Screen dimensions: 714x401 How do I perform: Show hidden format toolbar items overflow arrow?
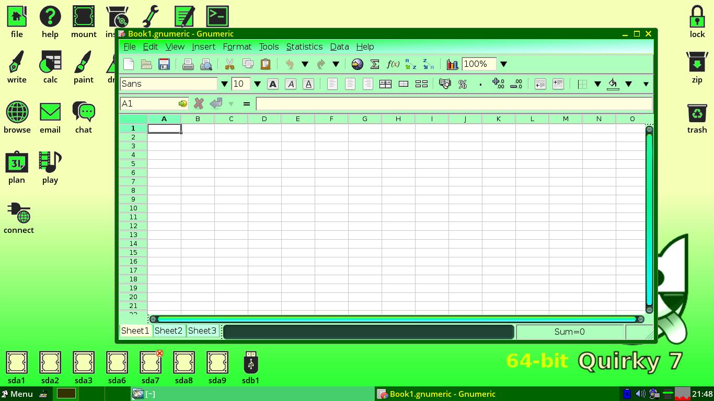tap(646, 84)
